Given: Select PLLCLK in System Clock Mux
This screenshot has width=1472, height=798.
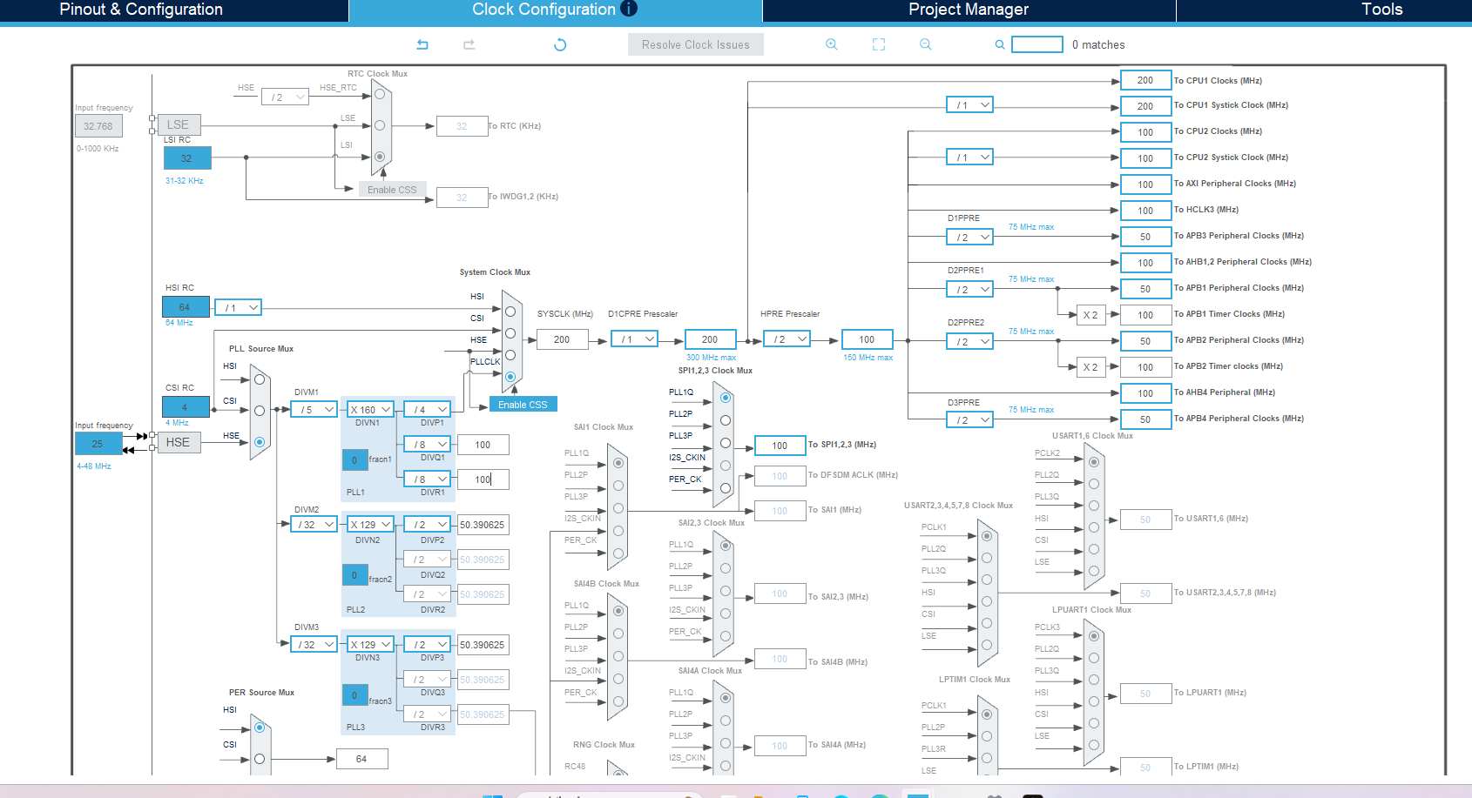Looking at the screenshot, I should (x=510, y=377).
